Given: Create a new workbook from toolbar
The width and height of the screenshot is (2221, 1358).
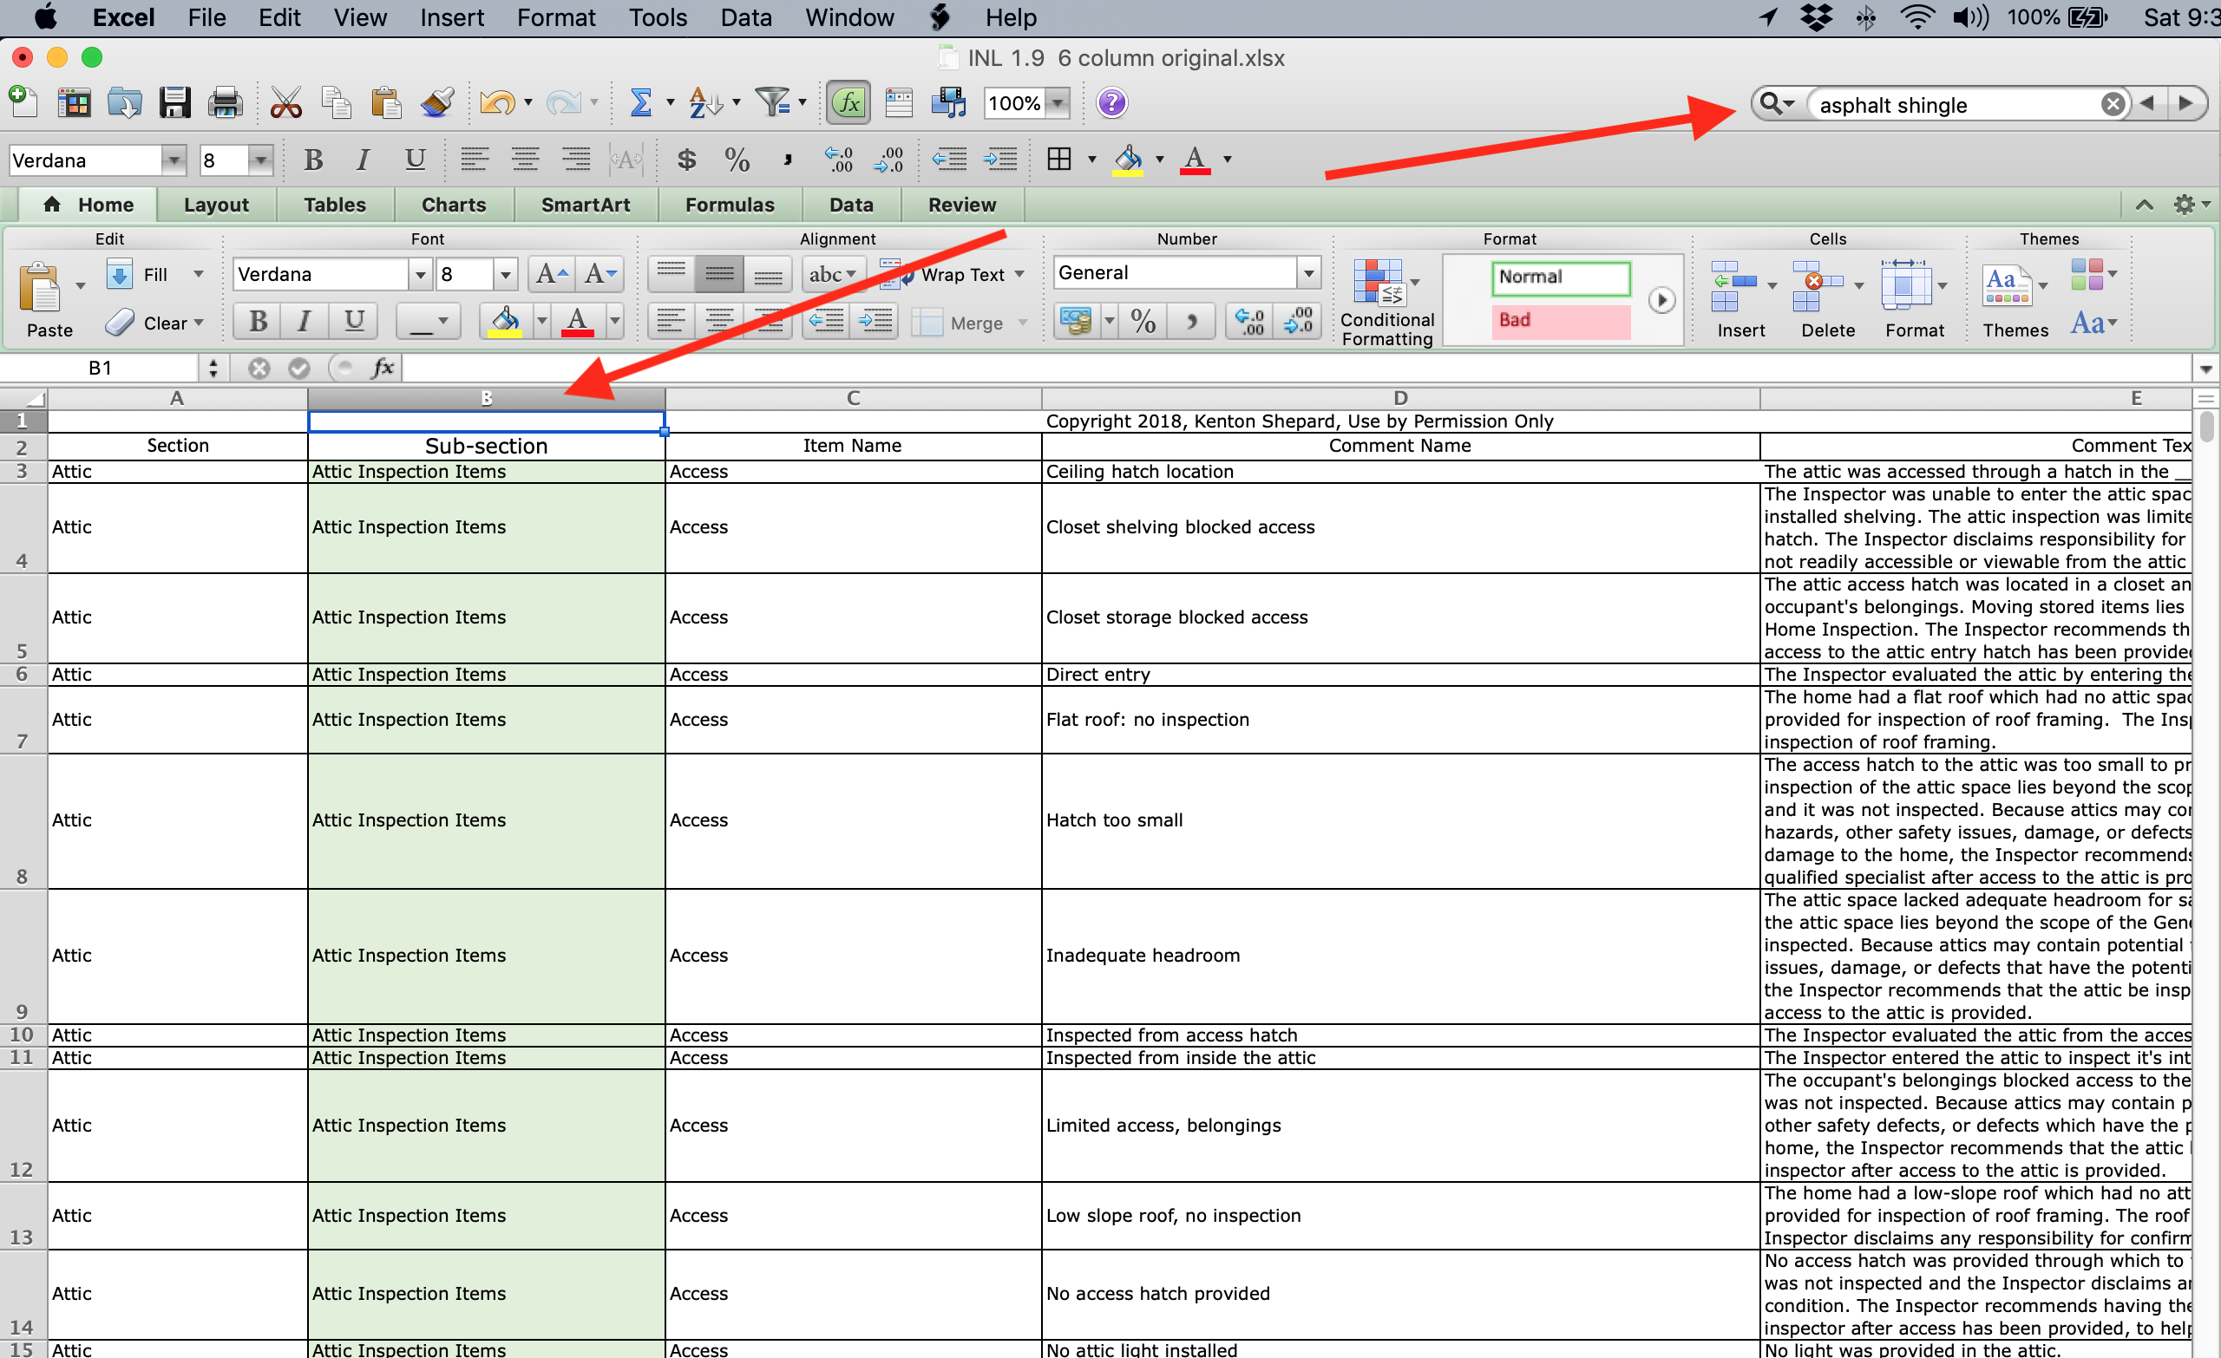Looking at the screenshot, I should 23,102.
